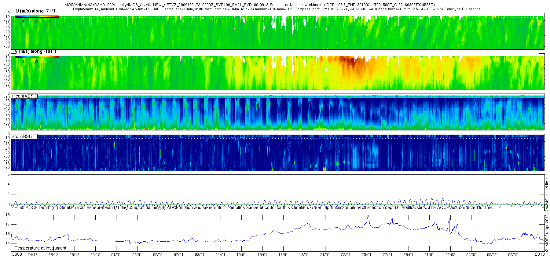Click the Temperature at instrument label
The height and width of the screenshot is (259, 550).
[x=41, y=248]
